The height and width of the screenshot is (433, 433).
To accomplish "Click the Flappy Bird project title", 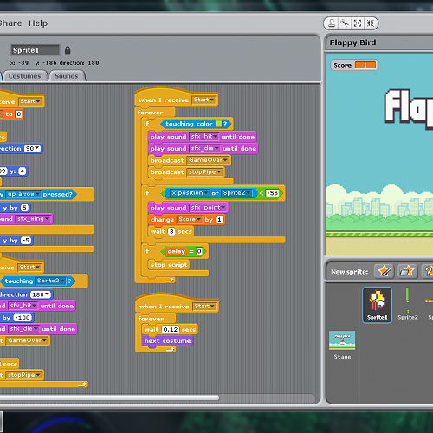I will (x=352, y=42).
